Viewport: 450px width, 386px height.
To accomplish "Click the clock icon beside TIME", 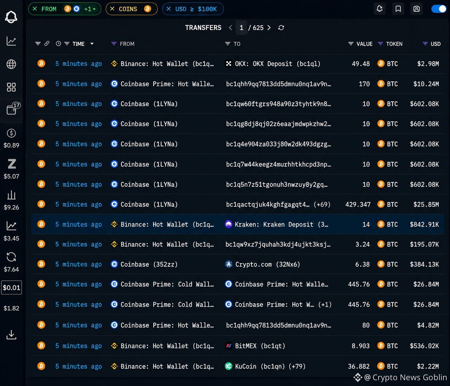I will (x=59, y=44).
